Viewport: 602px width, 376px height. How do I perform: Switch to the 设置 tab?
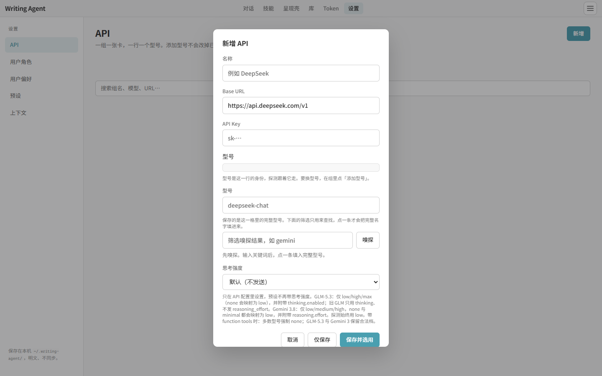click(x=353, y=8)
